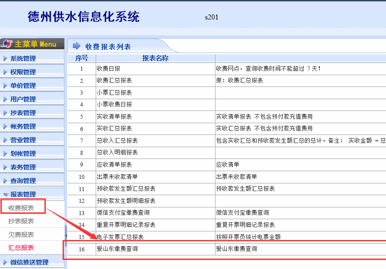Expand the 权限管理 menu section
The image size is (386, 269).
23,72
